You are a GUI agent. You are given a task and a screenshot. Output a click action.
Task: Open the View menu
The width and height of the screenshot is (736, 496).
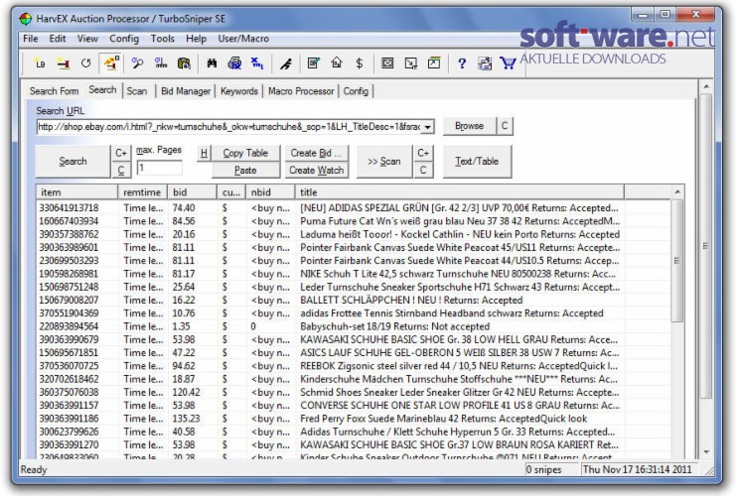click(87, 39)
